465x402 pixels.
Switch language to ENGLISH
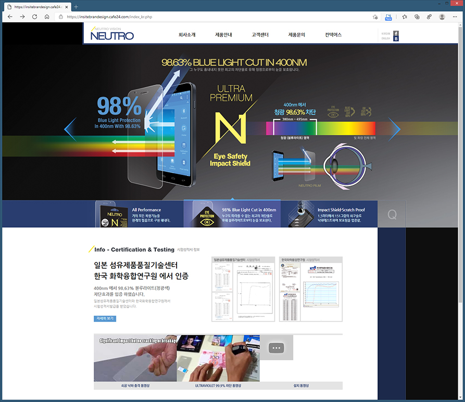(386, 39)
